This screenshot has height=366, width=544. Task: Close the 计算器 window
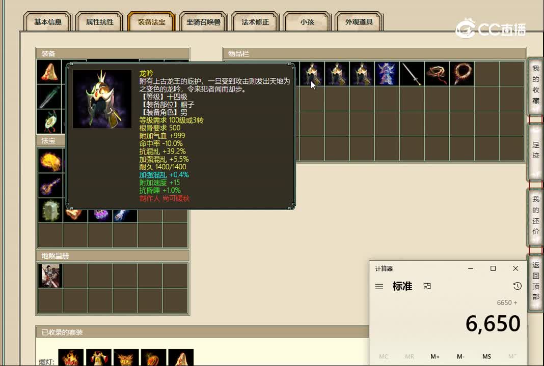[515, 268]
